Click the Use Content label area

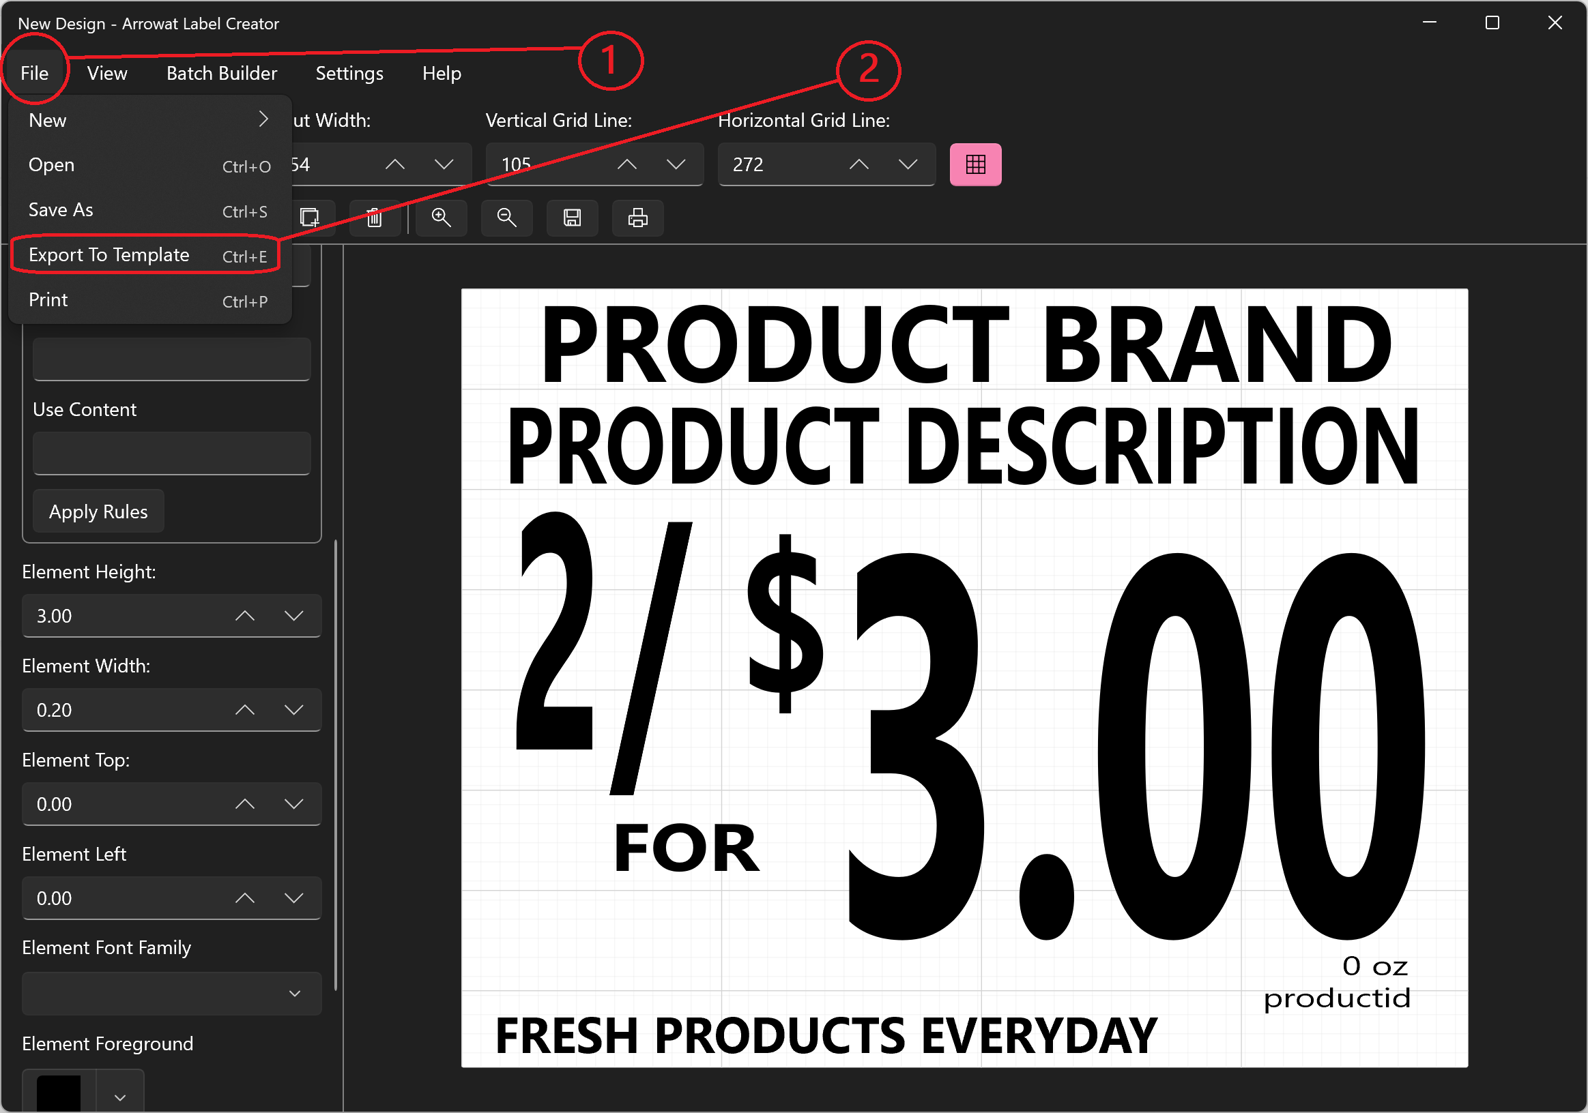pyautogui.click(x=86, y=409)
